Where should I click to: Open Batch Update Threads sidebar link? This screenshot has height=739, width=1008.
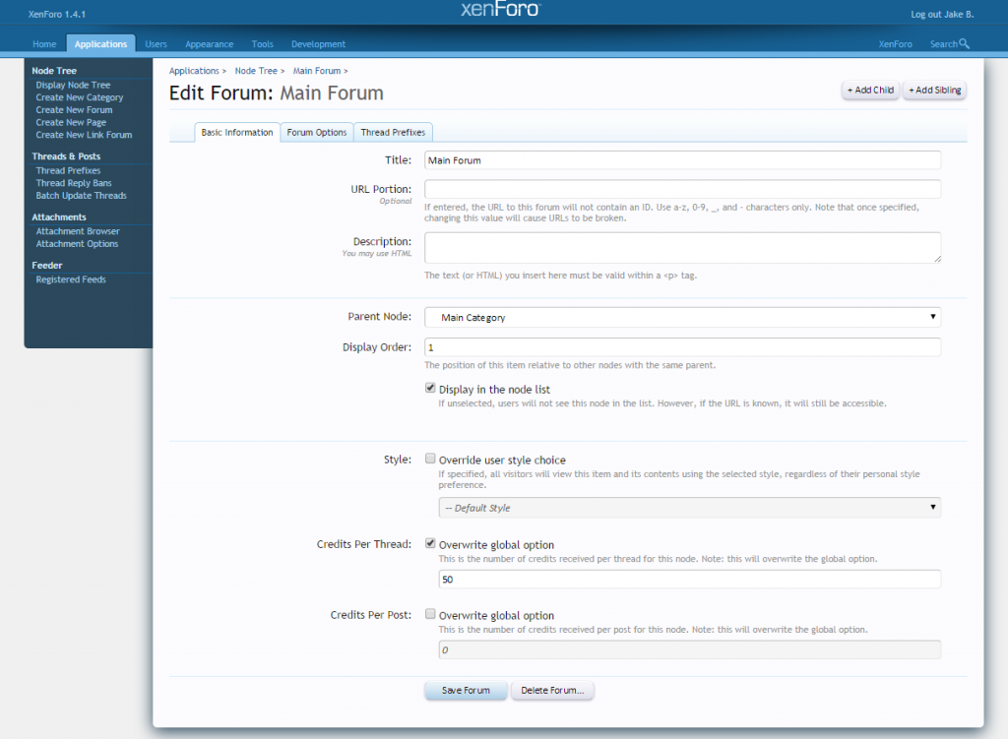click(x=81, y=196)
